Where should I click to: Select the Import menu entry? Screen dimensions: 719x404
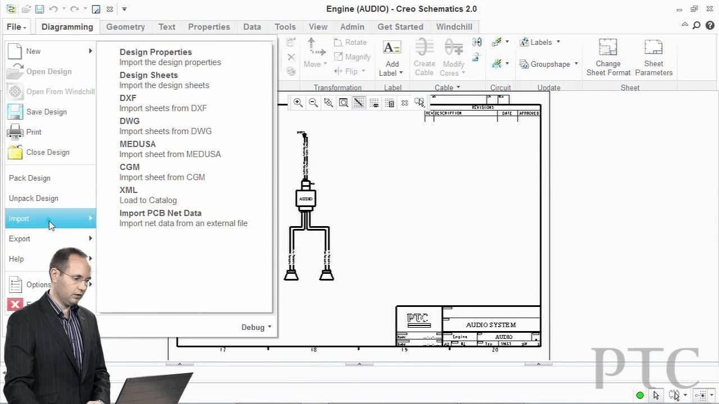point(51,218)
